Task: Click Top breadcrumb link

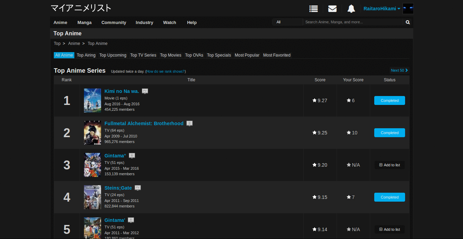Action: (x=57, y=44)
